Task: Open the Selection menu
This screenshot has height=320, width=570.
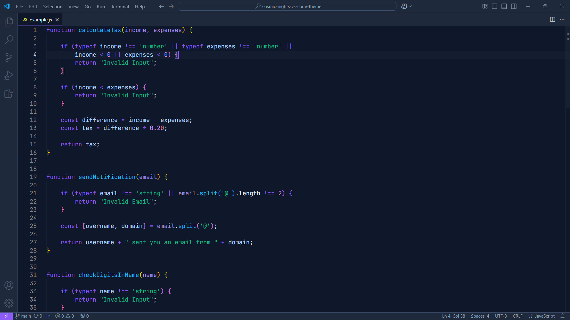Action: click(53, 7)
